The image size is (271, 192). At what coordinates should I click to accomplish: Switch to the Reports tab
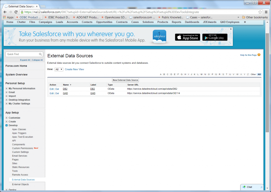click(x=176, y=22)
